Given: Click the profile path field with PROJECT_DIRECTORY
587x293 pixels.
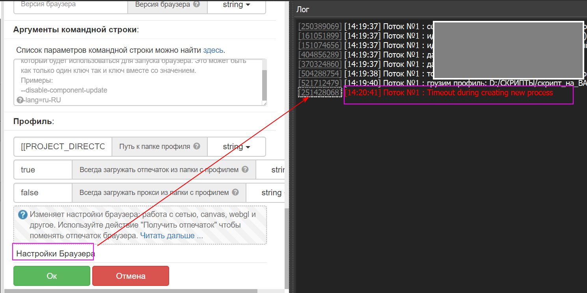Looking at the screenshot, I should (63, 146).
